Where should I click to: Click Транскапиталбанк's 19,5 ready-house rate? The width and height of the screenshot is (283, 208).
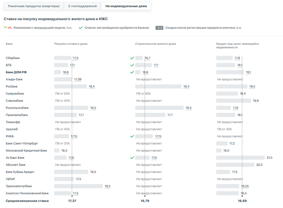107,186
